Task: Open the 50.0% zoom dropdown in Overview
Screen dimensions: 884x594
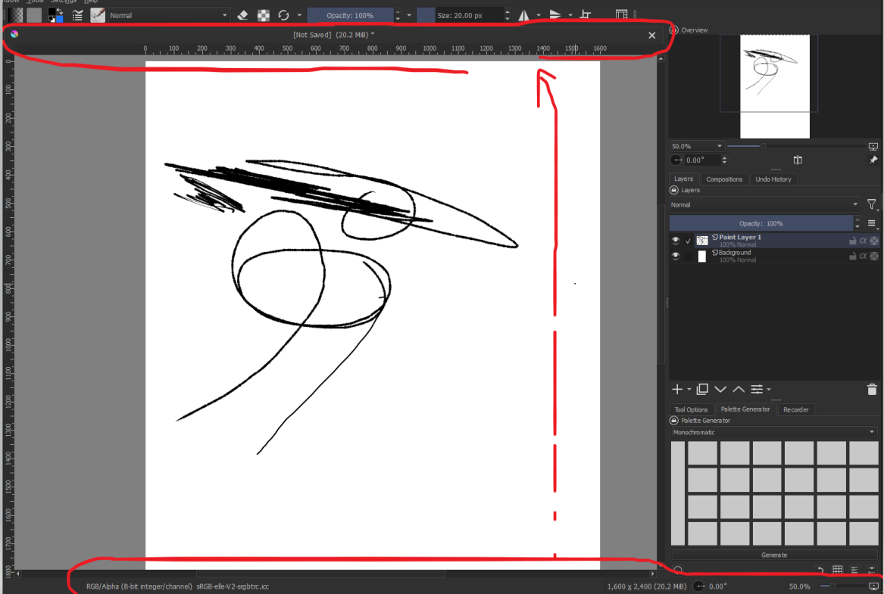Action: click(697, 146)
